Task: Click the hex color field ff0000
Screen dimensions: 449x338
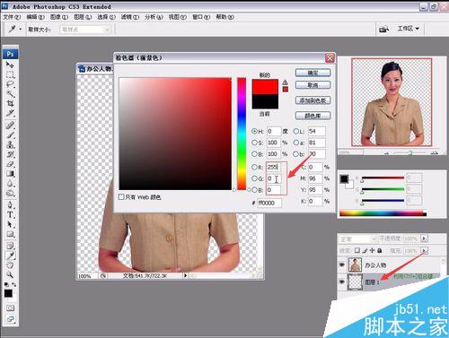Action: point(269,203)
